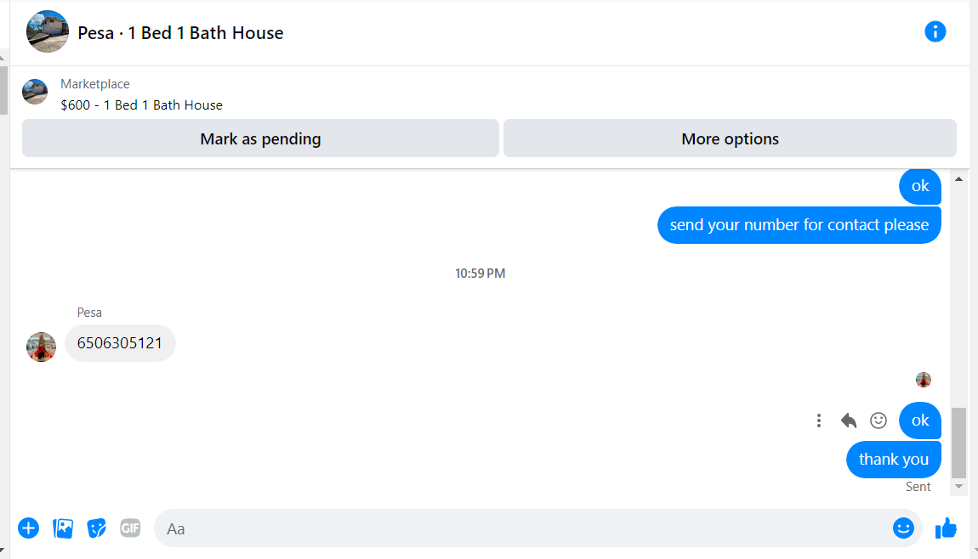Open more actions plus icon

point(29,528)
